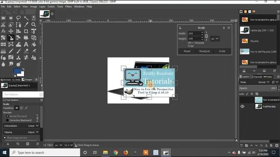Select the Color Picker eyedropper tool
Viewport: 280px width, 157px height.
pyautogui.click(x=26, y=24)
